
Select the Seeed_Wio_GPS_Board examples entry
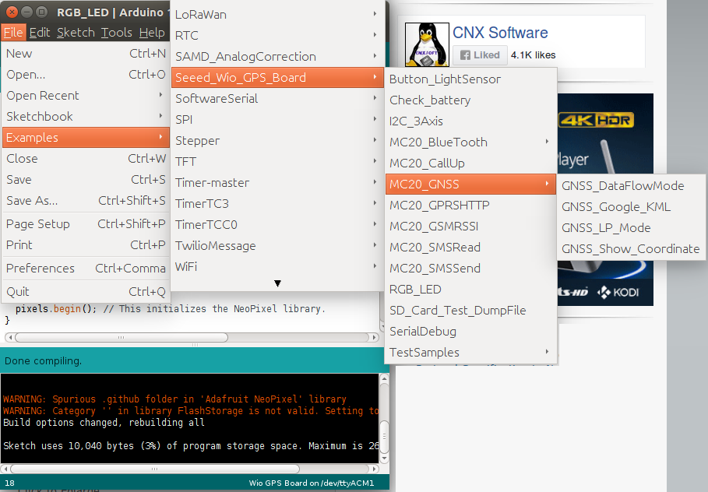(x=277, y=78)
